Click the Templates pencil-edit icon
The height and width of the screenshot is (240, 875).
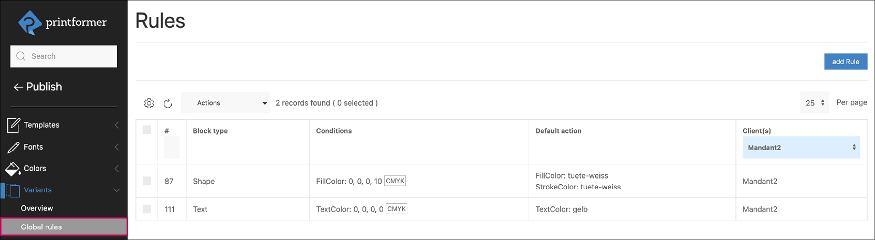point(13,125)
